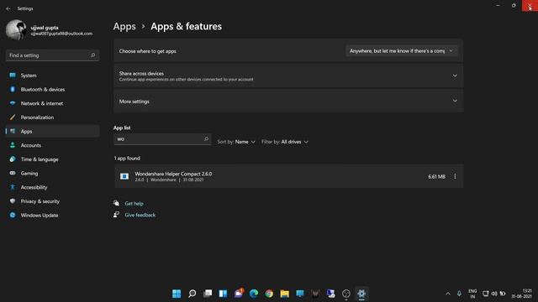Go to Time & language
This screenshot has width=538, height=302.
point(52,159)
